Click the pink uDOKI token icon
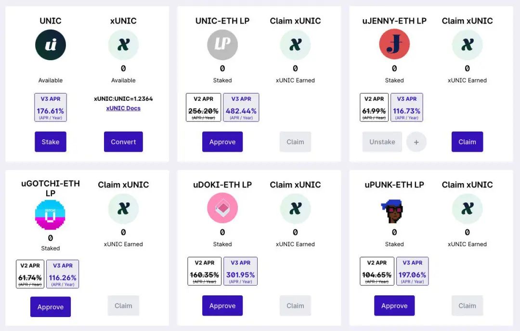The height and width of the screenshot is (331, 520). 222,208
